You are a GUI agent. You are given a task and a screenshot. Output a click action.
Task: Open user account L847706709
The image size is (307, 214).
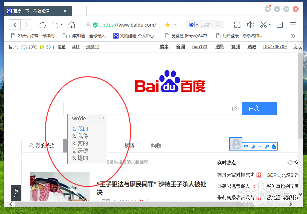(274, 47)
